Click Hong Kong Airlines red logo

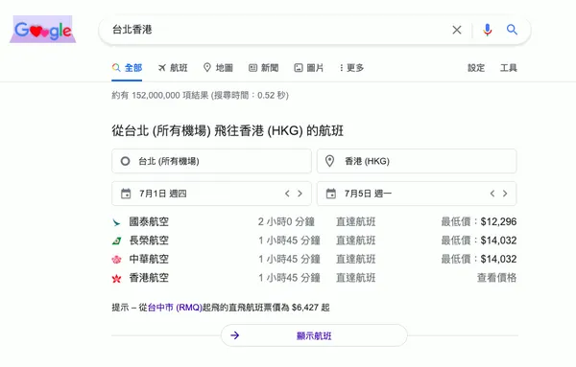click(x=116, y=279)
